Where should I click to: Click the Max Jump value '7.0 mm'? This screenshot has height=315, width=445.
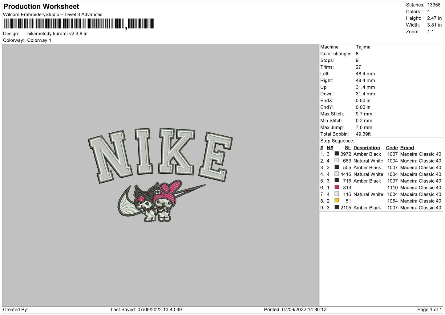point(364,127)
